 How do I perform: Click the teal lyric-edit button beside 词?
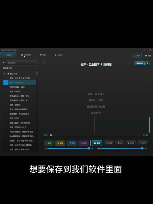coord(140,63)
